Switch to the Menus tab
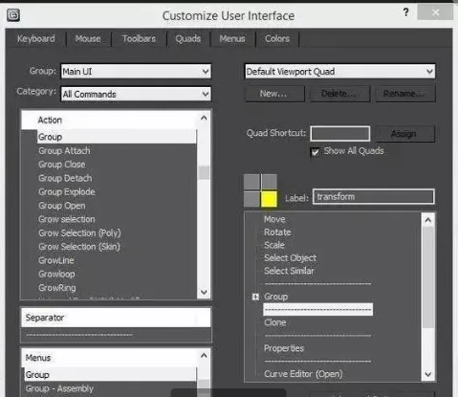Image resolution: width=458 pixels, height=397 pixels. (232, 39)
